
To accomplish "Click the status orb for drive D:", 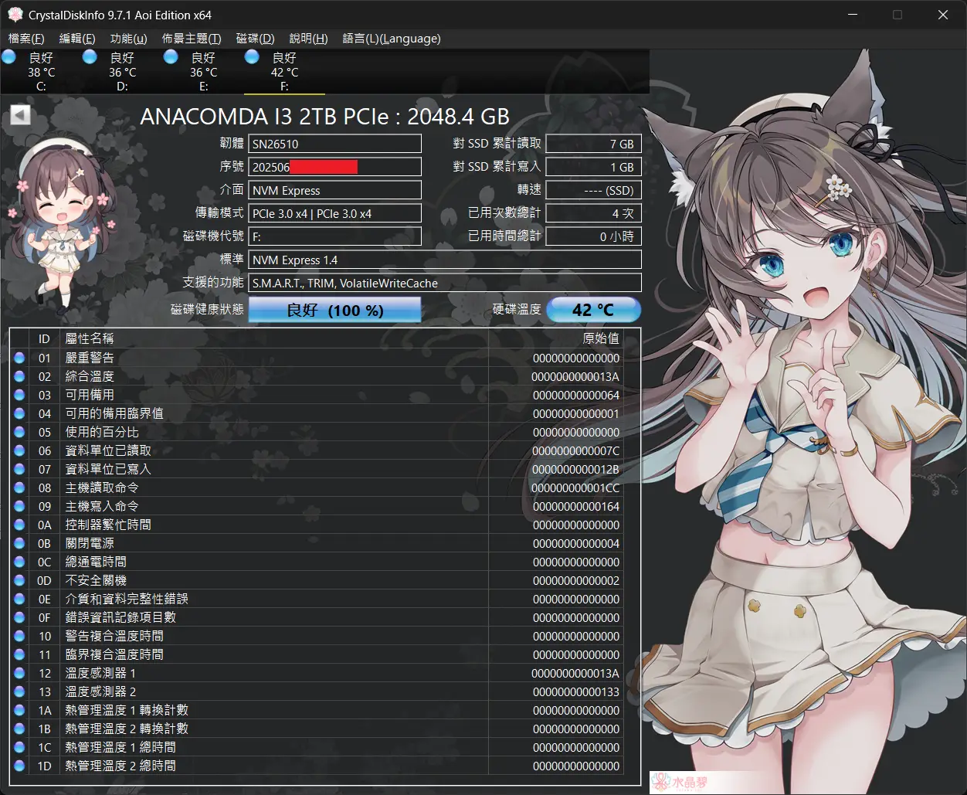I will [90, 56].
